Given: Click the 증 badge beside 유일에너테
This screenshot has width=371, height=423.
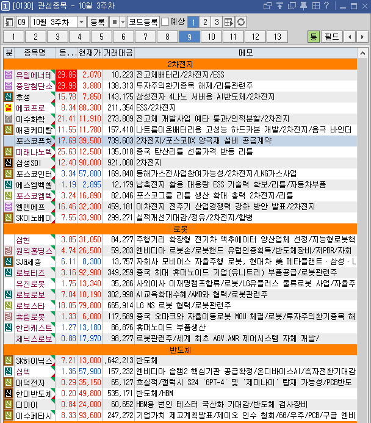Looking at the screenshot, I should (x=8, y=74).
